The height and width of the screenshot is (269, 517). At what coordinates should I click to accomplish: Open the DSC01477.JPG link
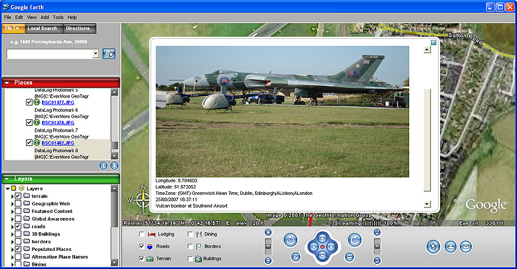pyautogui.click(x=58, y=103)
